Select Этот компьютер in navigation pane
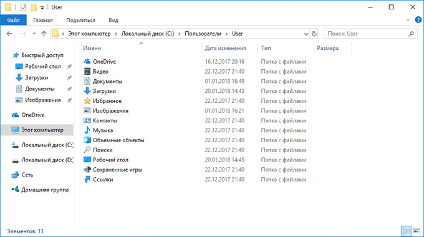 point(37,130)
